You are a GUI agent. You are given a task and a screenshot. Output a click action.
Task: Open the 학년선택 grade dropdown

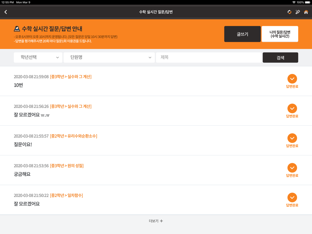[38, 57]
